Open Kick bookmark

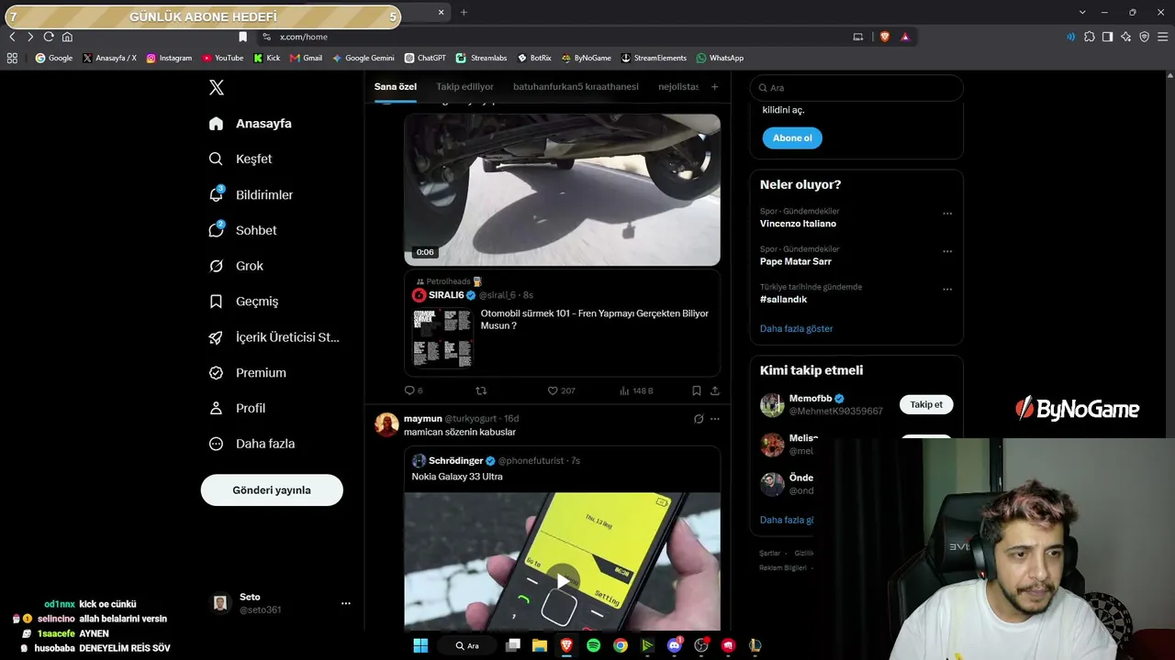pos(267,58)
